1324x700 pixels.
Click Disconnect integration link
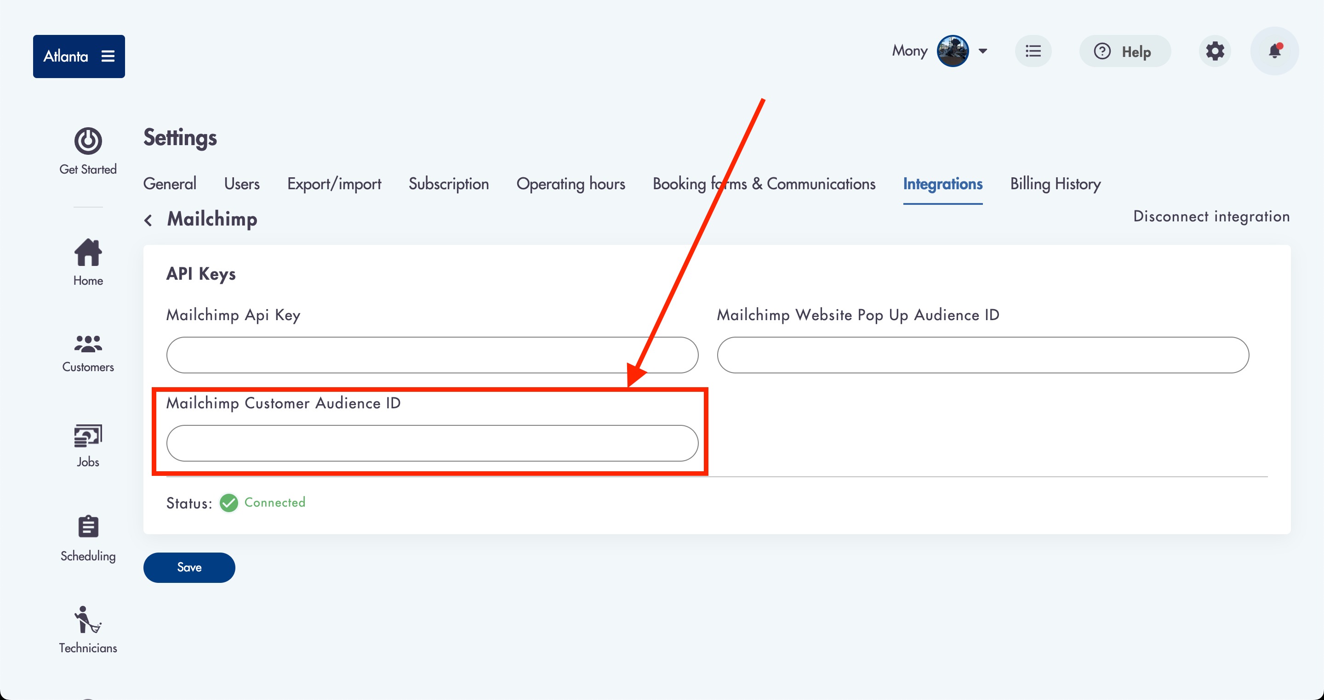1211,216
